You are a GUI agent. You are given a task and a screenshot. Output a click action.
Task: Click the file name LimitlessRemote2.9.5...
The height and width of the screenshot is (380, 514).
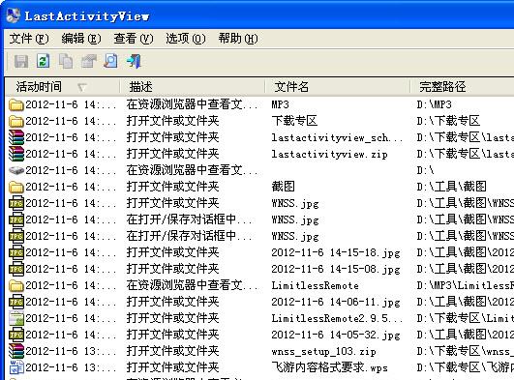click(337, 318)
